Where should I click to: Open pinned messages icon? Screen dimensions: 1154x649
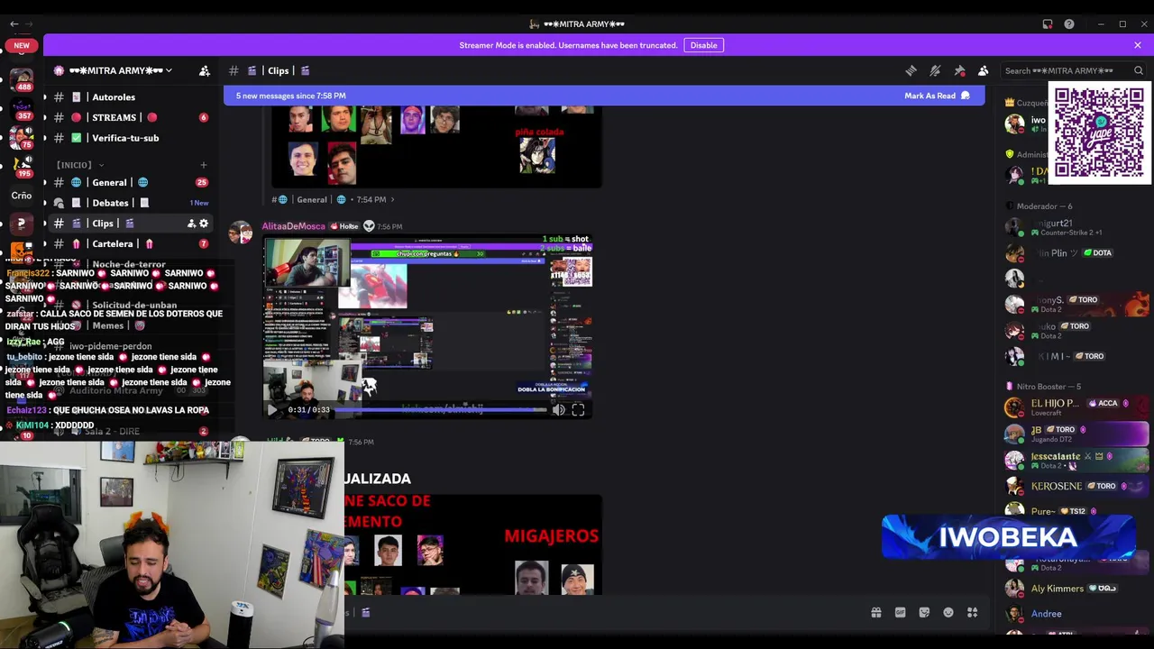coord(959,70)
